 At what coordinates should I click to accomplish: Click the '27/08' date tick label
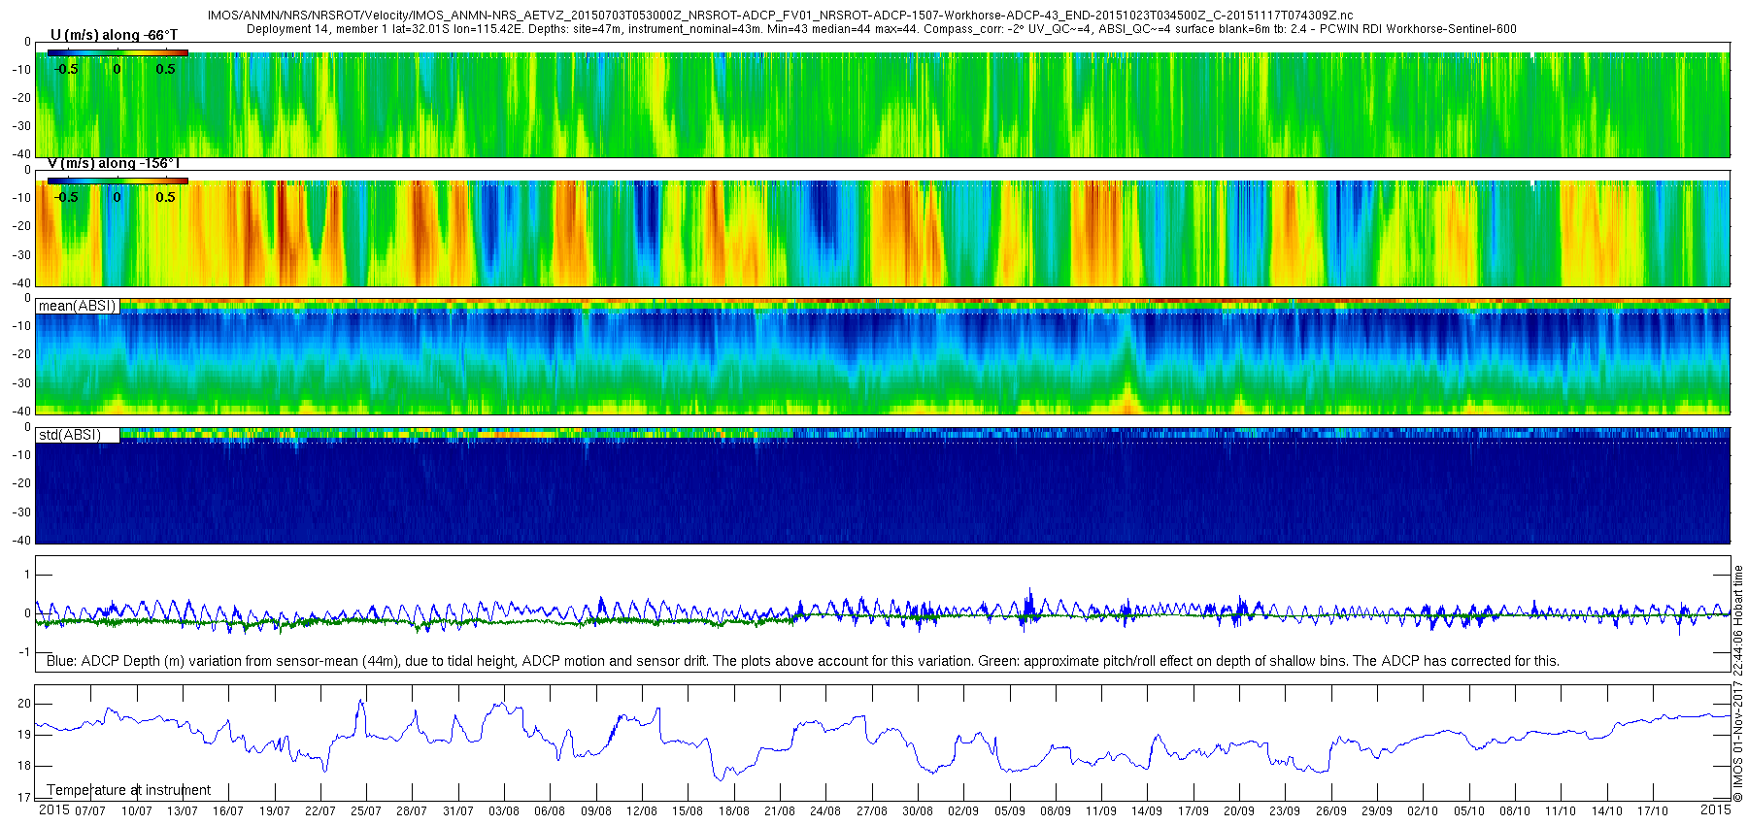pos(871,811)
